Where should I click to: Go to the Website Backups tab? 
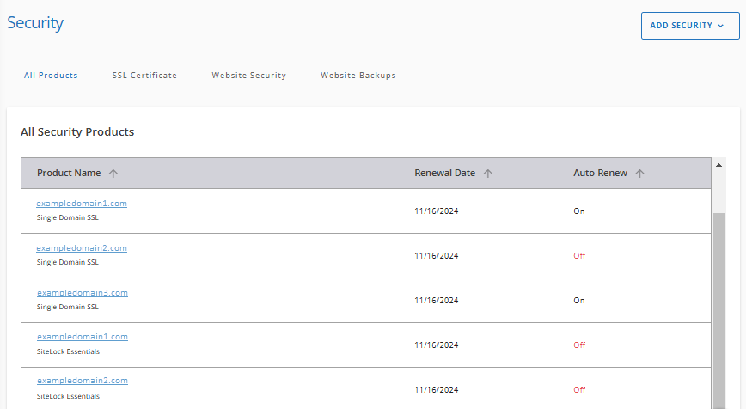click(x=358, y=76)
